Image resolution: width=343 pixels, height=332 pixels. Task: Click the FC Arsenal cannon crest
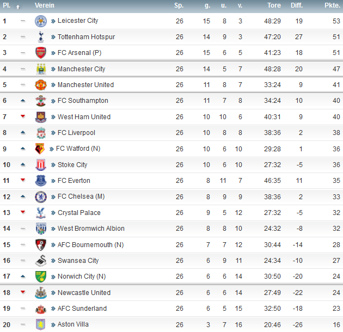pos(41,53)
